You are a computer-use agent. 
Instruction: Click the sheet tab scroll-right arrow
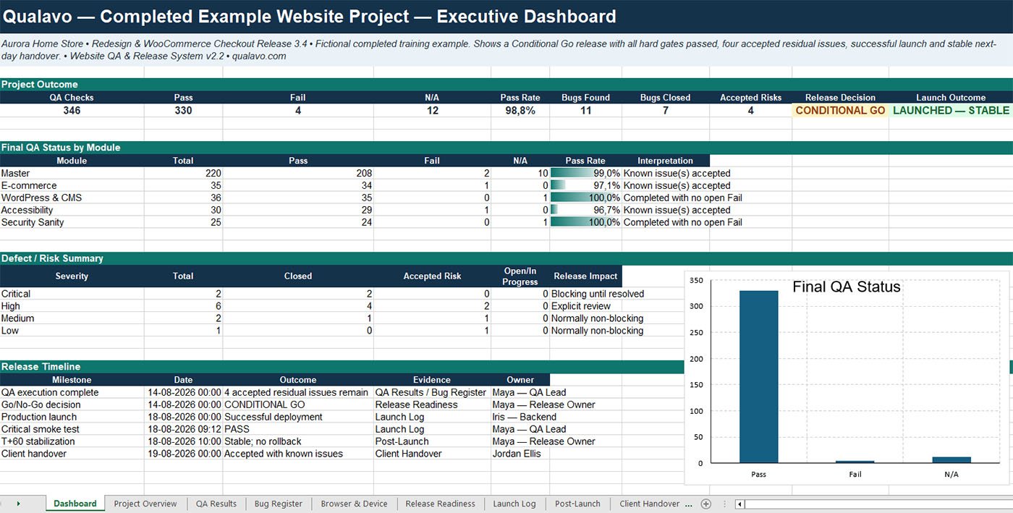(18, 504)
